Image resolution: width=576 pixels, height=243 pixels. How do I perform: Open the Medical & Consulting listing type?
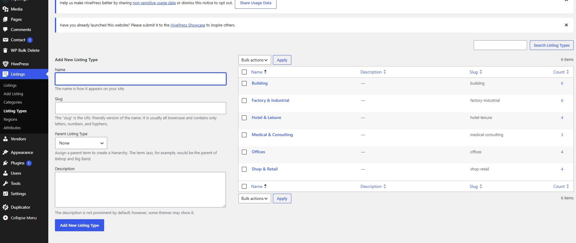point(272,135)
